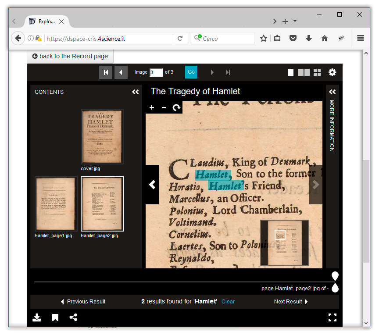Image resolution: width=379 pixels, height=335 pixels.
Task: Open the download icon in footer
Action: point(37,317)
